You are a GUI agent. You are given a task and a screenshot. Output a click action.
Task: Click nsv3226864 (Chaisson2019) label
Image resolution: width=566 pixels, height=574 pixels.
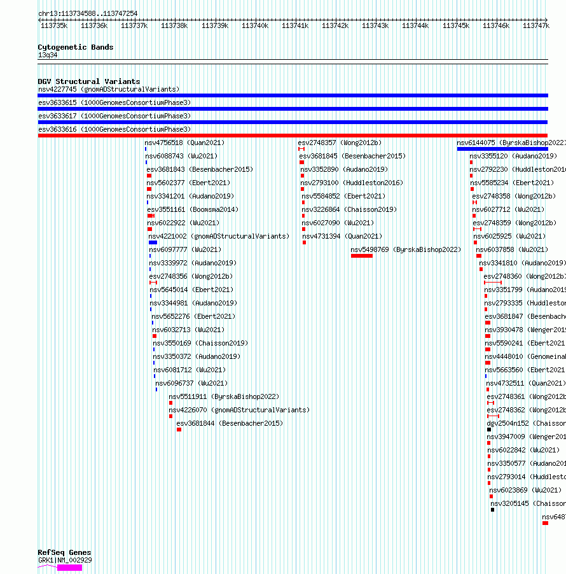point(349,209)
